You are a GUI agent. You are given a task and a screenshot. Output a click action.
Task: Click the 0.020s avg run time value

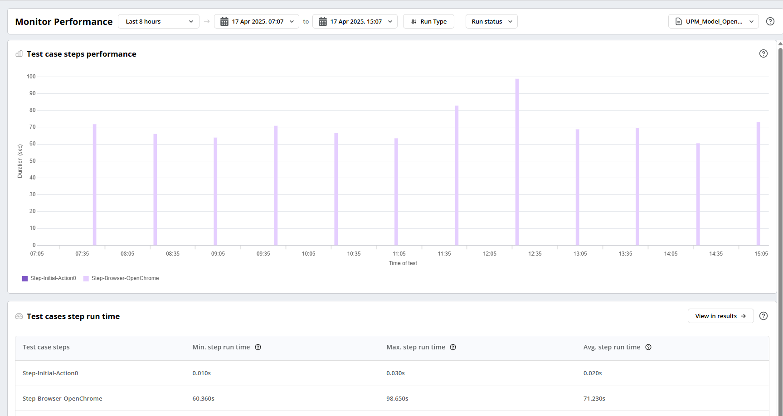593,373
